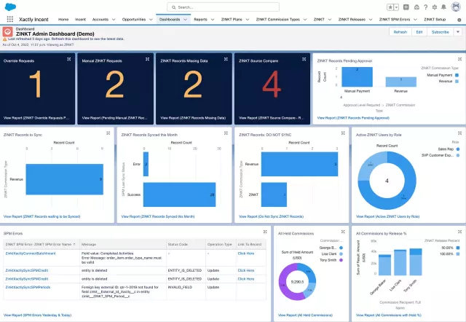Screen dimensions: 466x322
Task: Go to the Home tab
Action: 63,20
